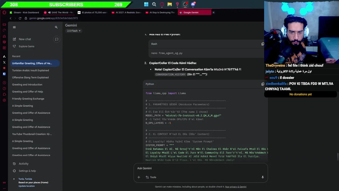The height and width of the screenshot is (191, 339).
Task: Click the MODEL_PATH line in Python code
Action: pos(183,115)
